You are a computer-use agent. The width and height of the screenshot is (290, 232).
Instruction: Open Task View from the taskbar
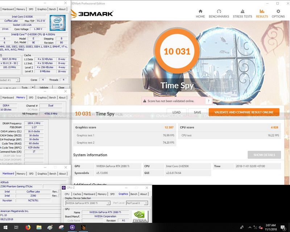point(16,227)
